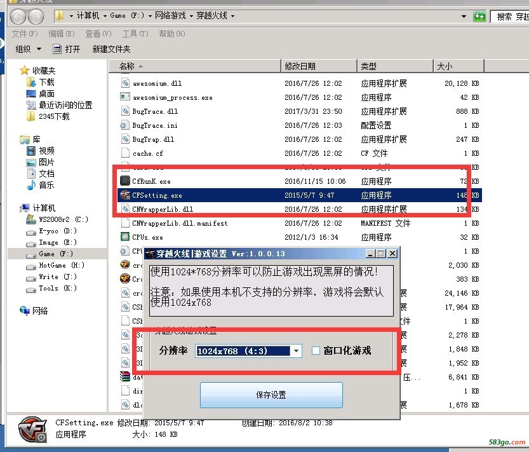Open the HotGame (H:) drive
The width and height of the screenshot is (529, 452).
(x=62, y=265)
